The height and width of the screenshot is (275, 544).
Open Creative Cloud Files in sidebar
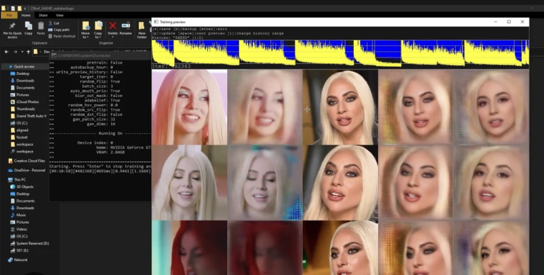(x=27, y=161)
